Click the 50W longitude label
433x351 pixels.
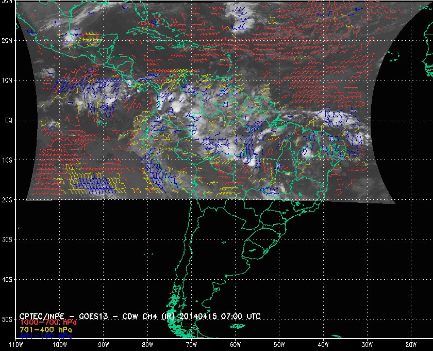tap(279, 345)
